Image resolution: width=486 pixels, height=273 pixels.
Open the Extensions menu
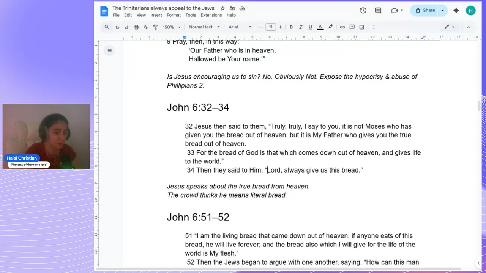(211, 15)
